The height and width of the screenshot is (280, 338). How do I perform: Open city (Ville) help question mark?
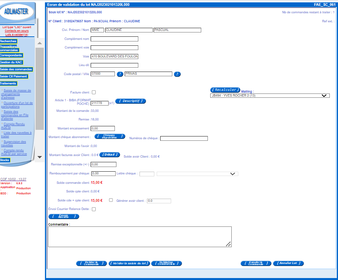[x=177, y=74]
